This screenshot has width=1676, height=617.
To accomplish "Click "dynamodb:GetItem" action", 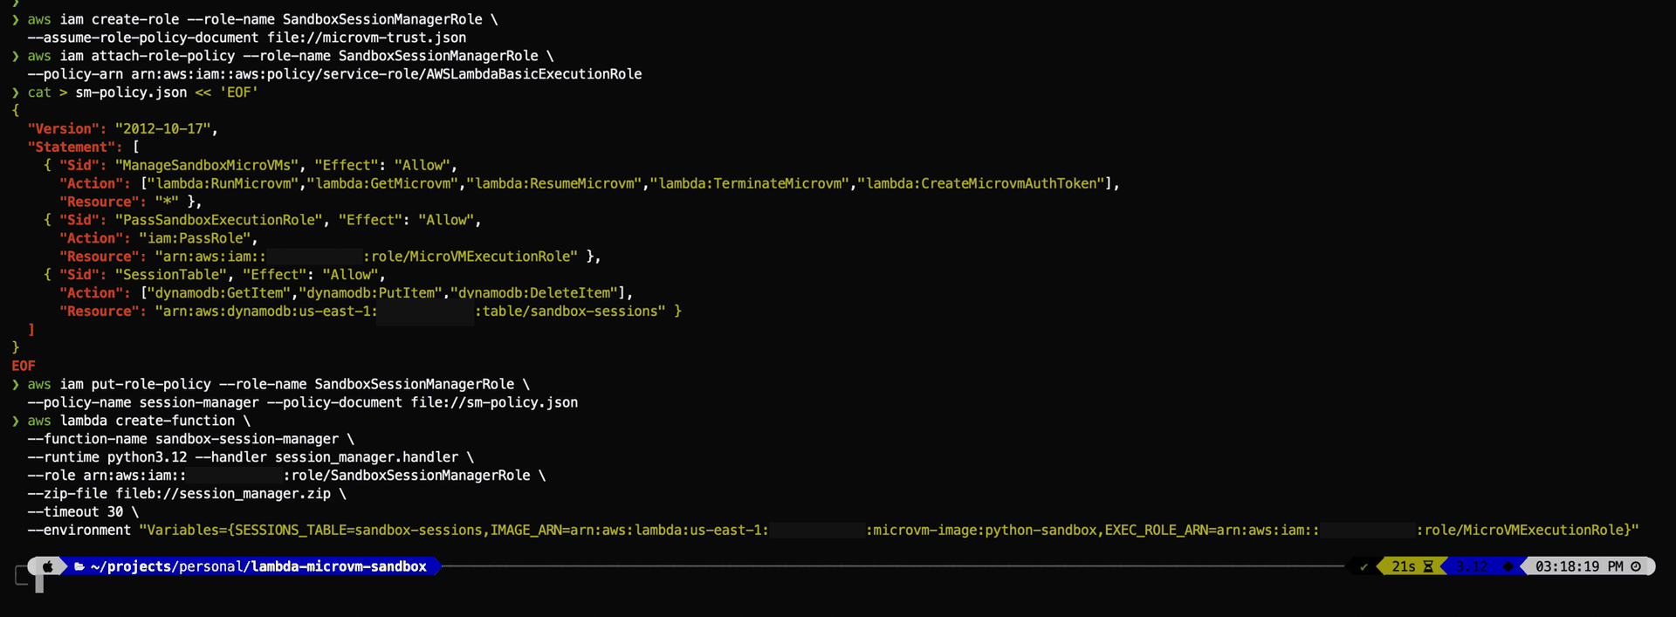I will (x=219, y=293).
